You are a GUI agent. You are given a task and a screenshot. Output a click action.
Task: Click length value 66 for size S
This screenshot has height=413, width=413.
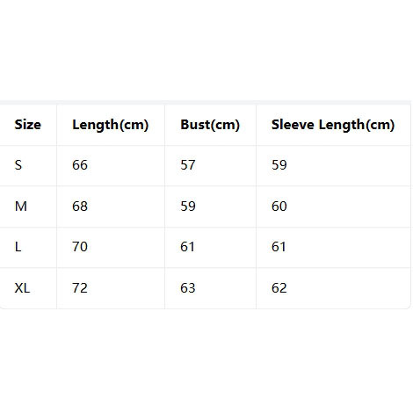80,165
